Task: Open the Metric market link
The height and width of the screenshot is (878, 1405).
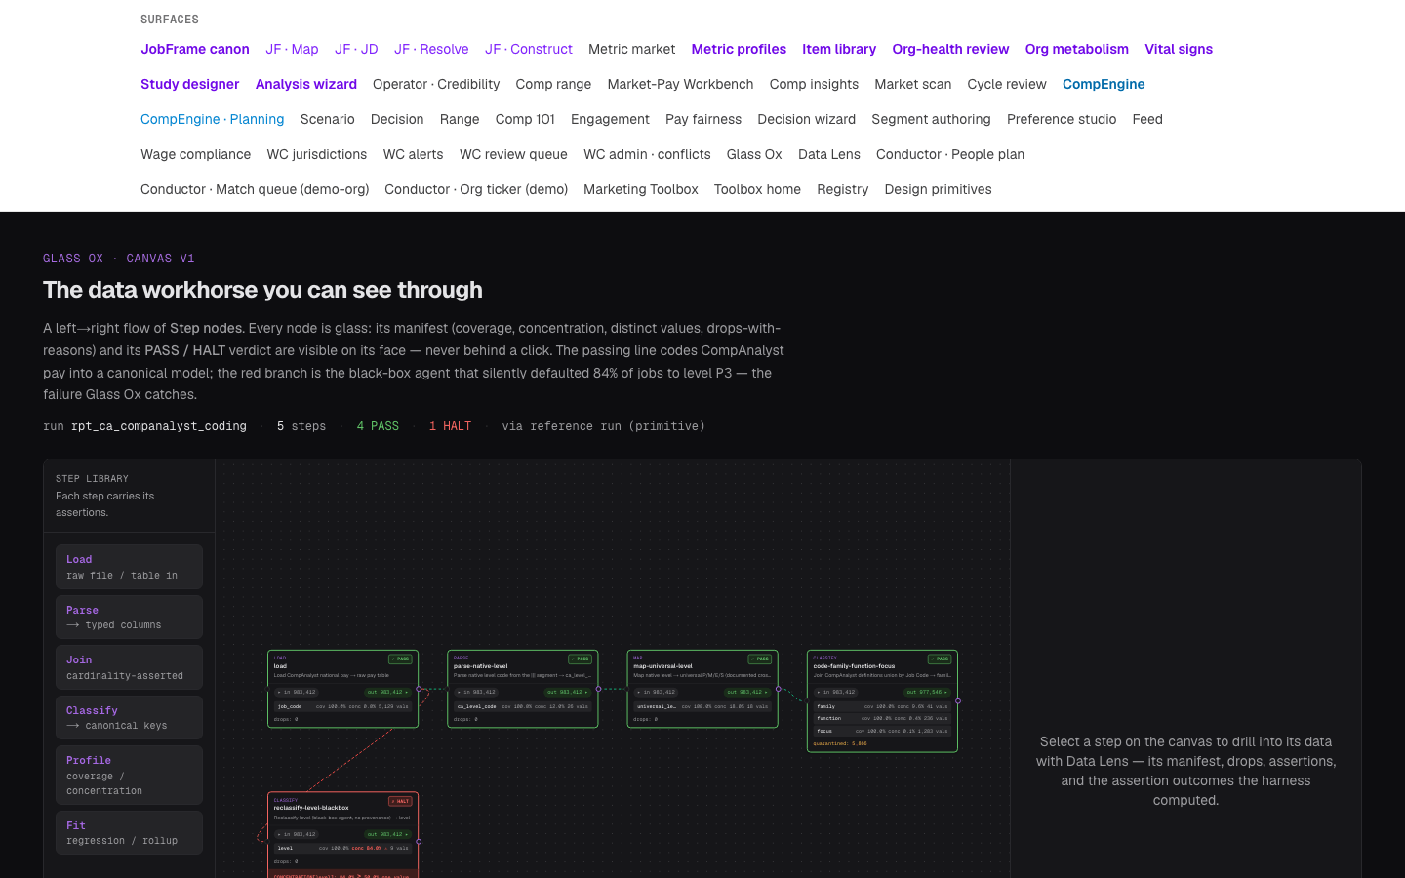Action: pos(631,49)
